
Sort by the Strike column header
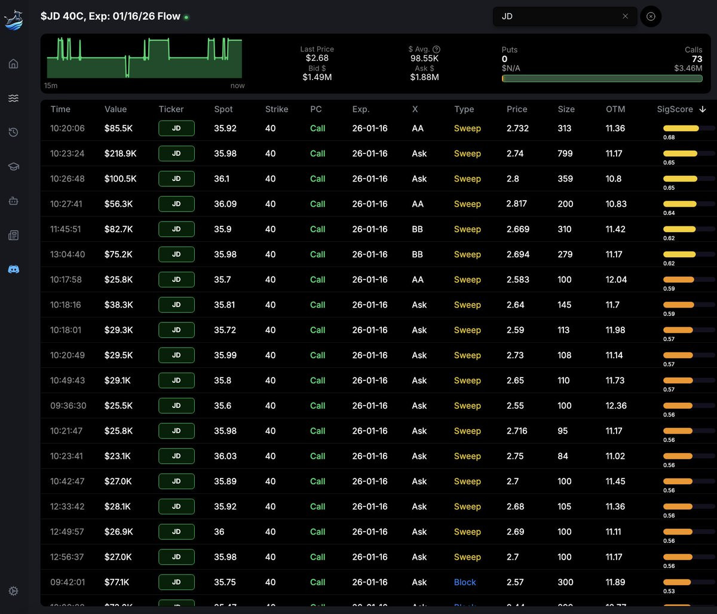point(277,109)
